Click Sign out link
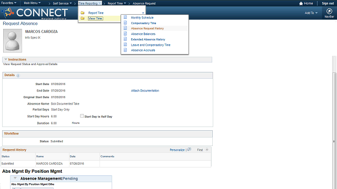 coord(328,4)
